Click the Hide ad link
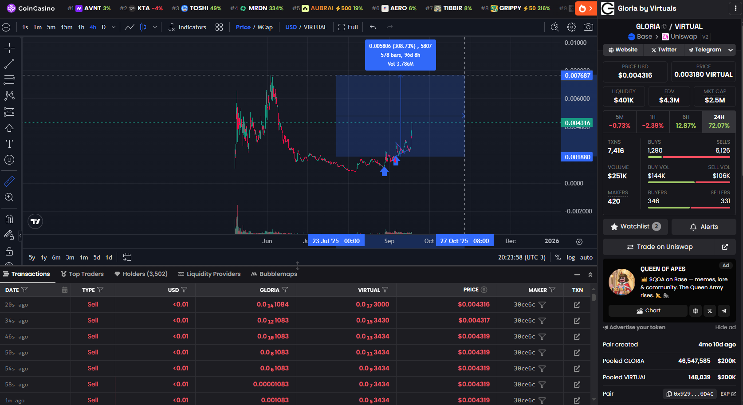Image resolution: width=743 pixels, height=405 pixels. 725,327
